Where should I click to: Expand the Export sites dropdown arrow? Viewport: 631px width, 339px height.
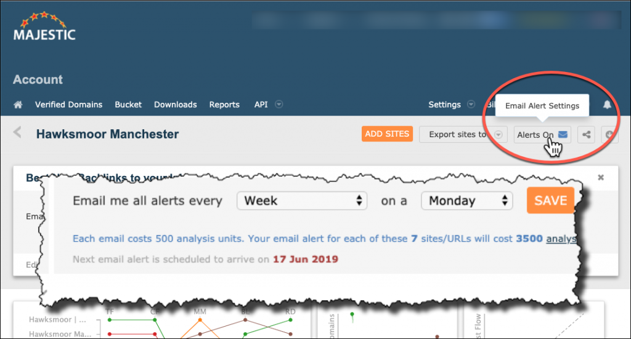click(498, 135)
